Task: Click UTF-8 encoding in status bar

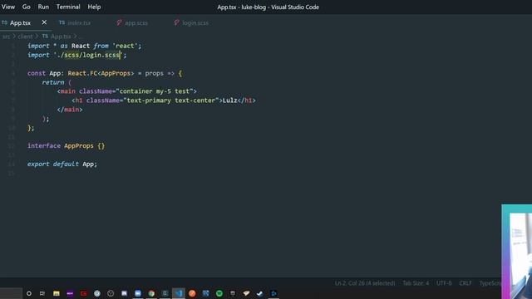Action: coord(444,282)
